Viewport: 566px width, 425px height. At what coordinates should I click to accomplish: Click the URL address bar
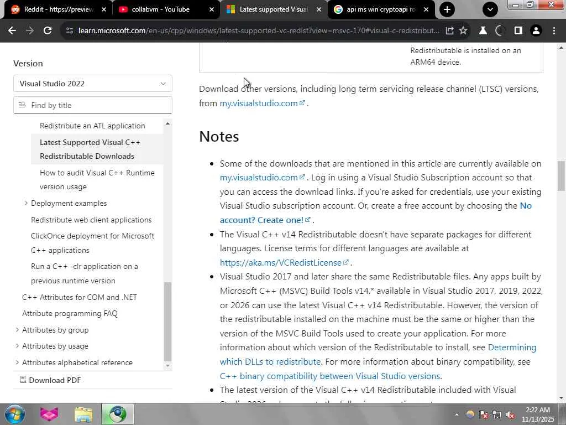(x=258, y=31)
